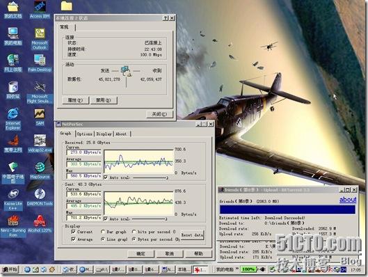Click the help question mark in connection status dialog

(x=166, y=18)
